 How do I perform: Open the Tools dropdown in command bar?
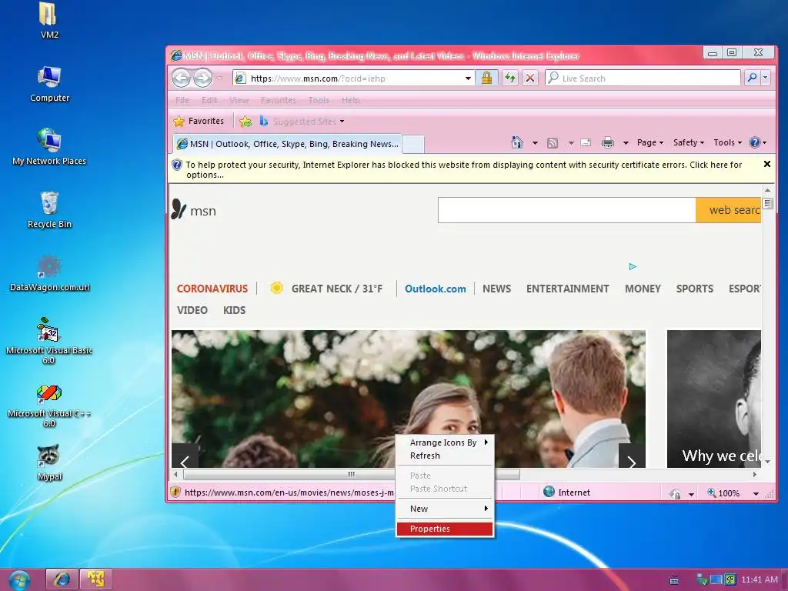727,142
